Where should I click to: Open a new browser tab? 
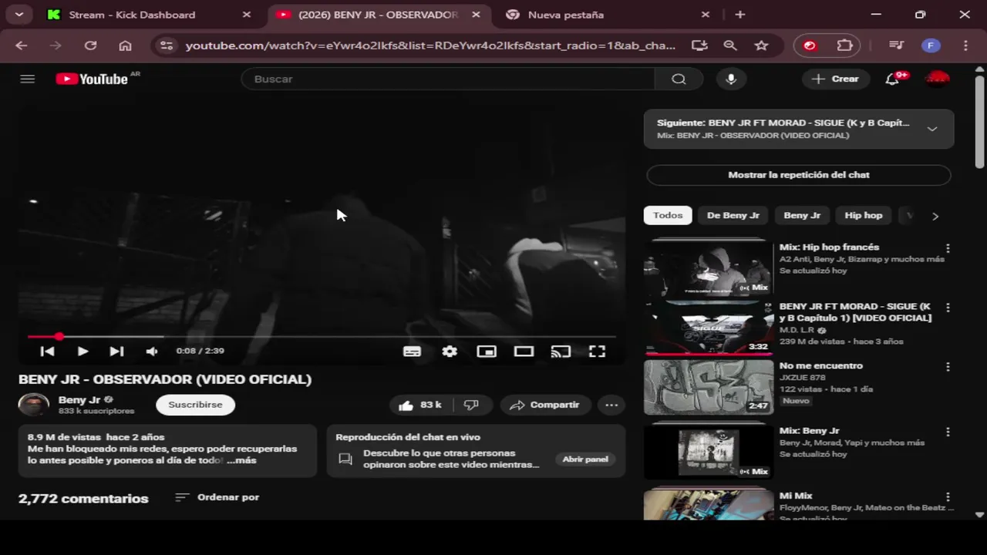tap(740, 15)
